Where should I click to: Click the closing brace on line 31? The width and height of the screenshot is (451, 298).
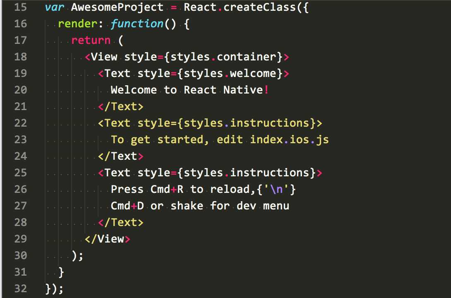pos(61,272)
